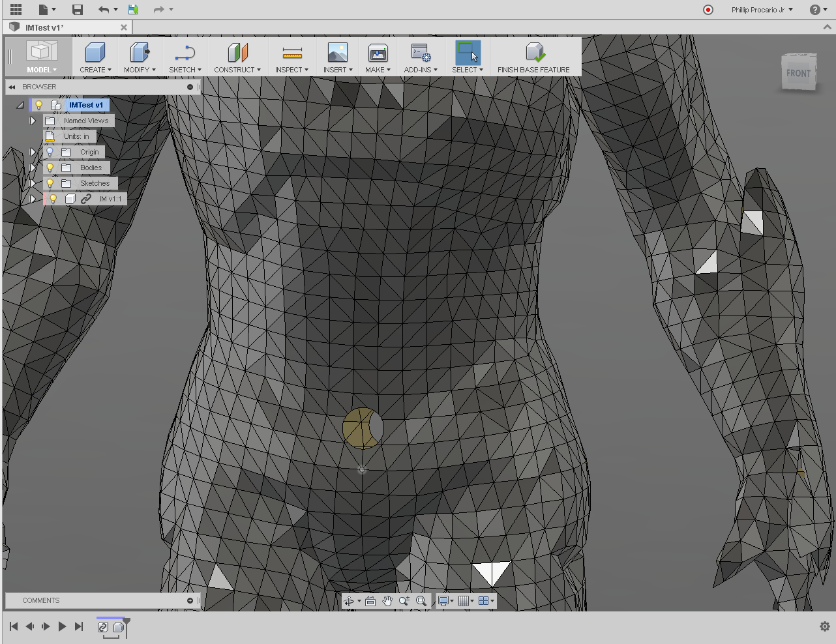Open the Help question mark menu
This screenshot has height=644, width=836.
[x=818, y=10]
